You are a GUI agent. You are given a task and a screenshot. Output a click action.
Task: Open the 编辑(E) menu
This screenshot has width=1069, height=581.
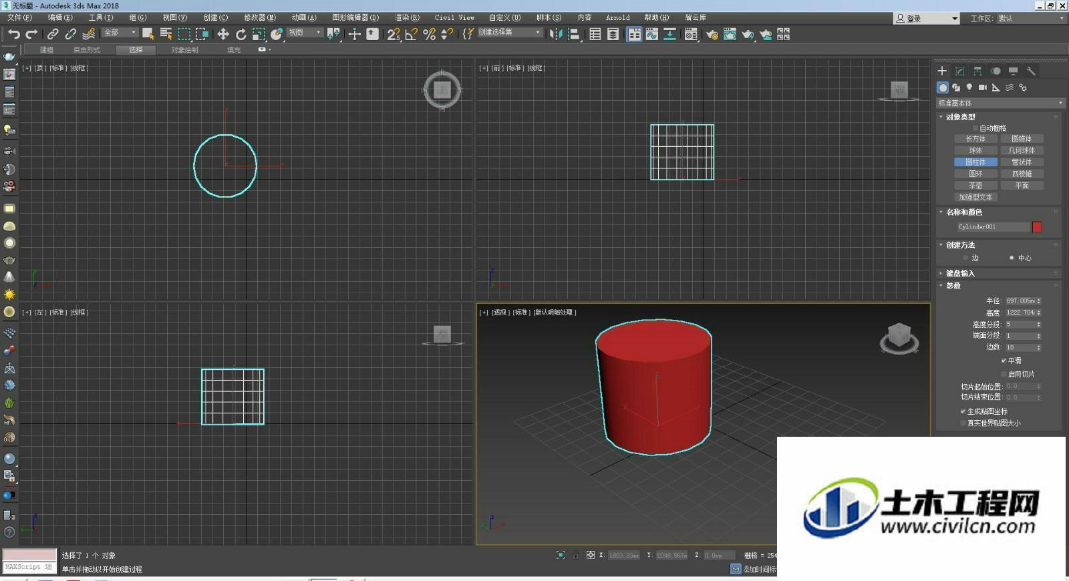pos(60,17)
